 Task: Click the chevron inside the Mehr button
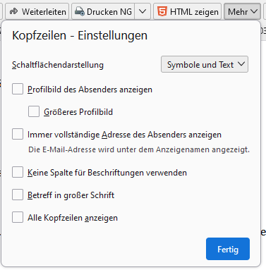(254, 11)
